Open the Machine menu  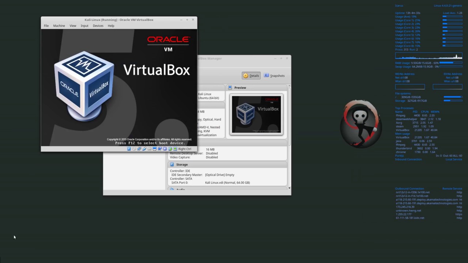(59, 26)
